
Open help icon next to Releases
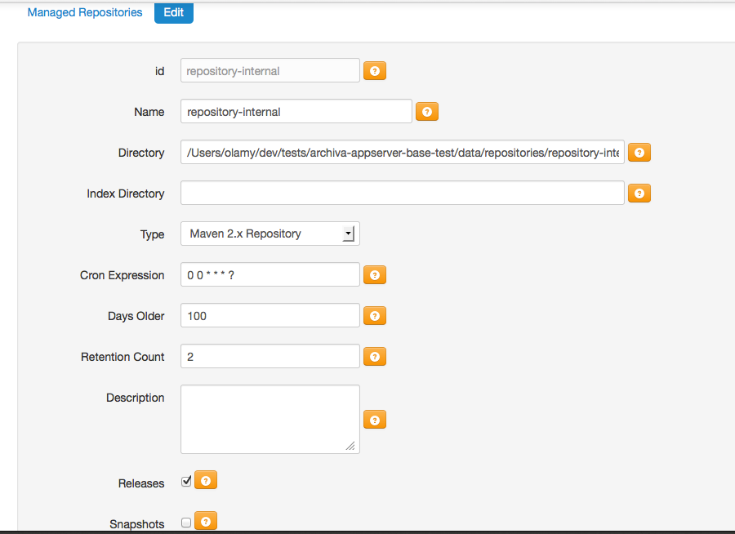206,481
